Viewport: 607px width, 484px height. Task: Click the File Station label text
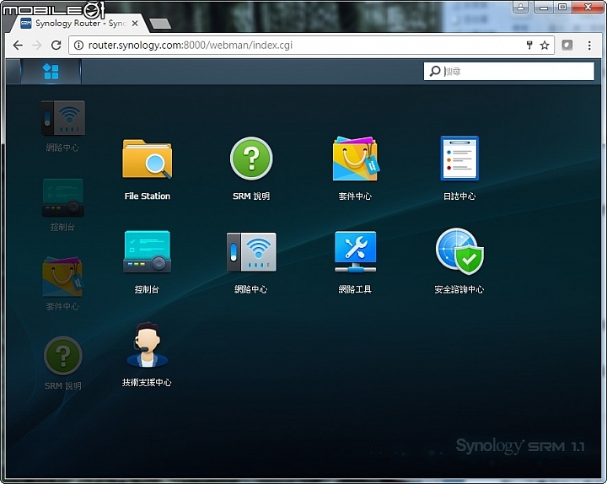[147, 196]
